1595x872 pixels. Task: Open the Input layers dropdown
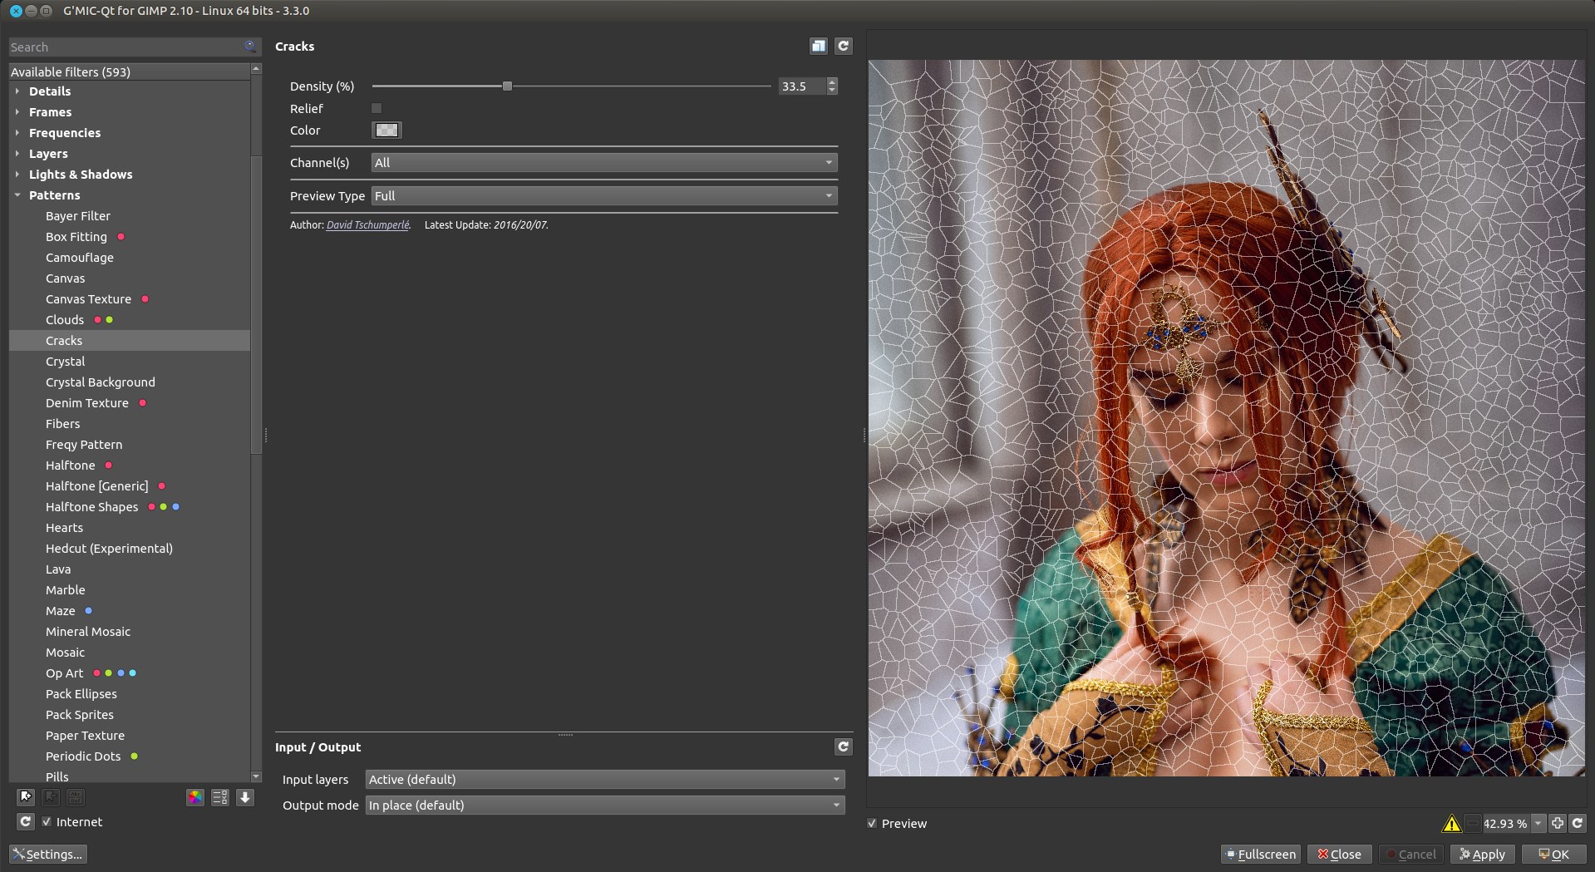pyautogui.click(x=605, y=779)
